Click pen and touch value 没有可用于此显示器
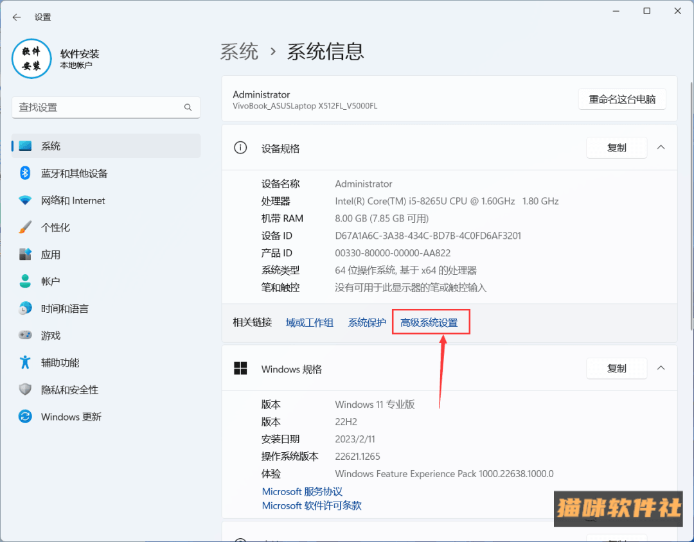Screen dimensions: 694x542 coord(411,288)
